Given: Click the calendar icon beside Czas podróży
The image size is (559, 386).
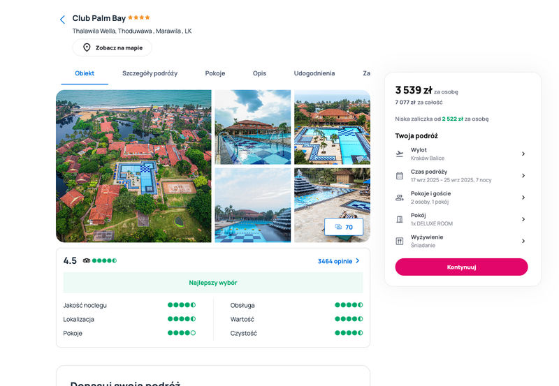Looking at the screenshot, I should pos(400,176).
